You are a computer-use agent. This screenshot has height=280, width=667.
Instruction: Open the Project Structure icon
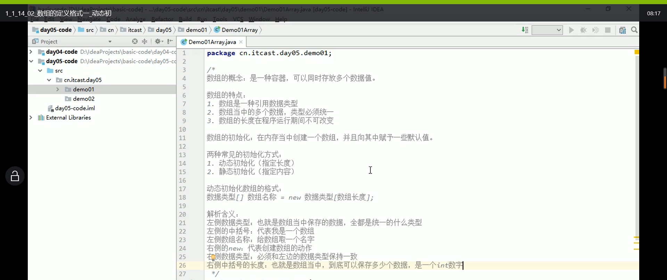(623, 30)
